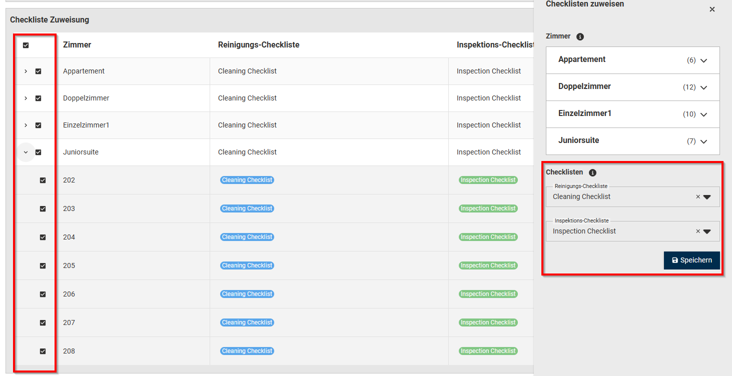Viewport: 732px width, 376px height.
Task: Click the Reinigungs-Checkliste column header
Action: tap(259, 45)
